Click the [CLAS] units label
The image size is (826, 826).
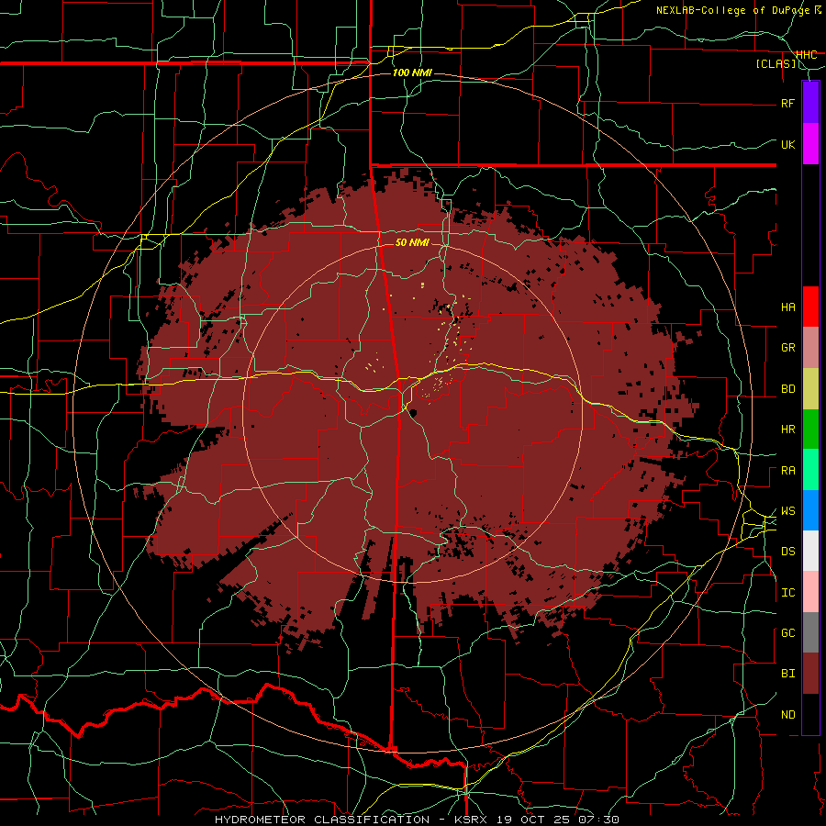pyautogui.click(x=776, y=64)
